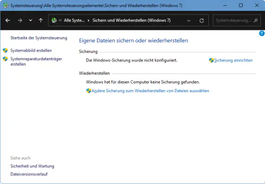
Task: Expand the double-chevron breadcrumb overflow
Action: click(x=60, y=20)
